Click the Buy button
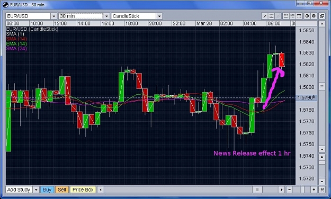The image size is (331, 199). pos(47,189)
